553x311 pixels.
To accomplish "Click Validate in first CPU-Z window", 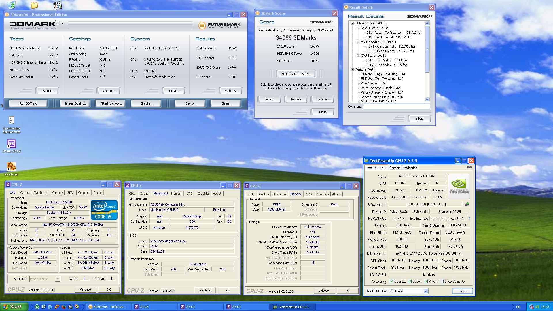I will tap(85, 289).
